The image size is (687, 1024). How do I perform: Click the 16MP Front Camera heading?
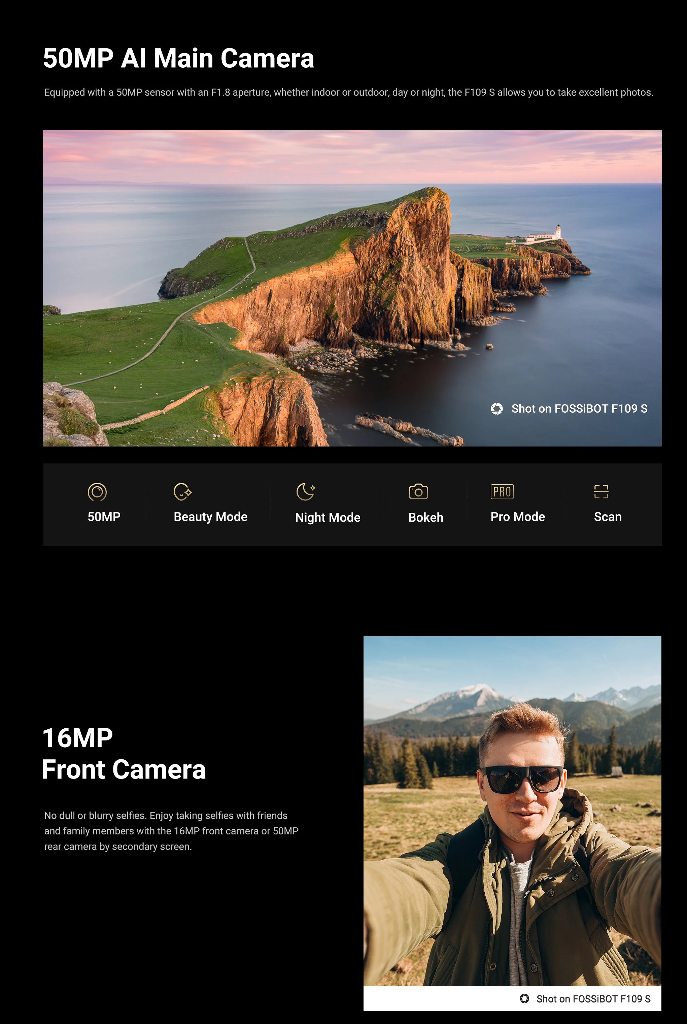tap(124, 754)
